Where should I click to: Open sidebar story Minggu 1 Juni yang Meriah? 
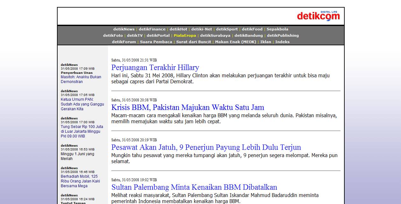point(77,156)
